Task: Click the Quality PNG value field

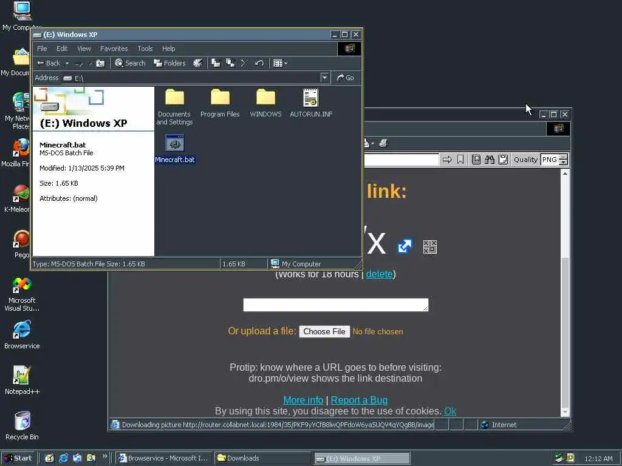Action: coord(550,160)
